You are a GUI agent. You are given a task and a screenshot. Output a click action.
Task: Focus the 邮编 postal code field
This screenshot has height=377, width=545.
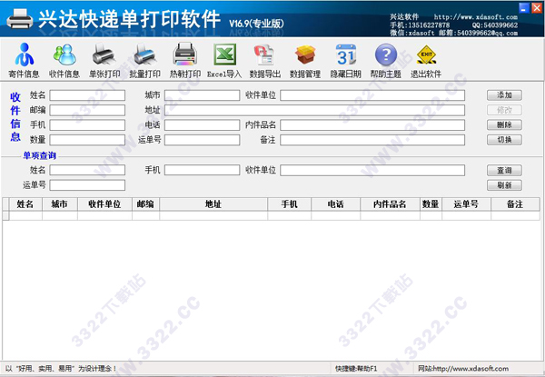[x=87, y=110]
